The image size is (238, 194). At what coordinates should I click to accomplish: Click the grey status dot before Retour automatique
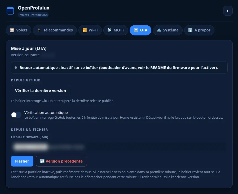[16, 67]
